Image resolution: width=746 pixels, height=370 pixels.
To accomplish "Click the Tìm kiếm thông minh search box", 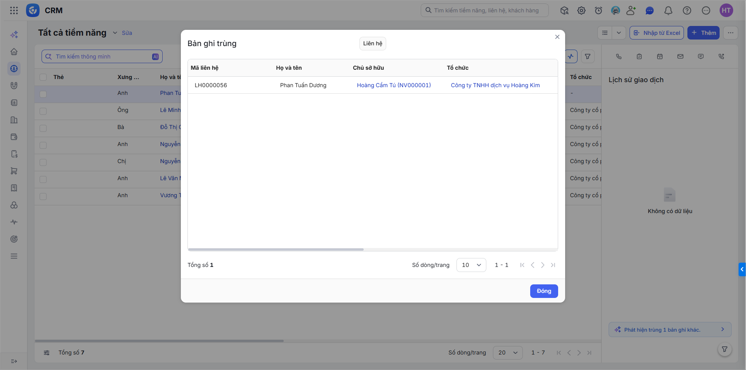I will pyautogui.click(x=102, y=57).
